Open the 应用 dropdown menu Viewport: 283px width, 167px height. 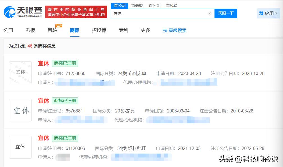click(x=268, y=13)
